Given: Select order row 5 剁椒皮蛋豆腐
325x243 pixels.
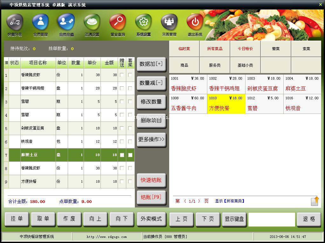Looking at the screenshot, I should coord(69,128).
